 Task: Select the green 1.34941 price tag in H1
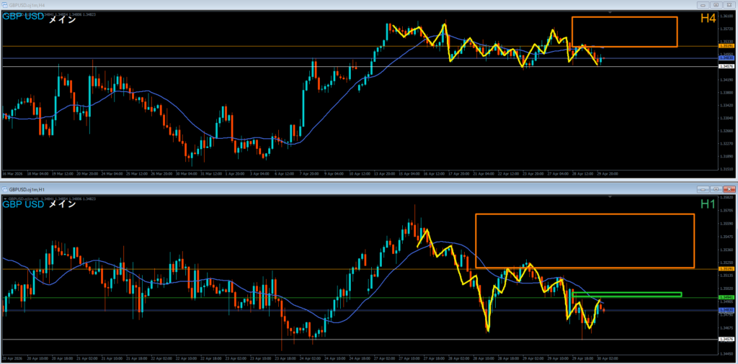[726, 298]
